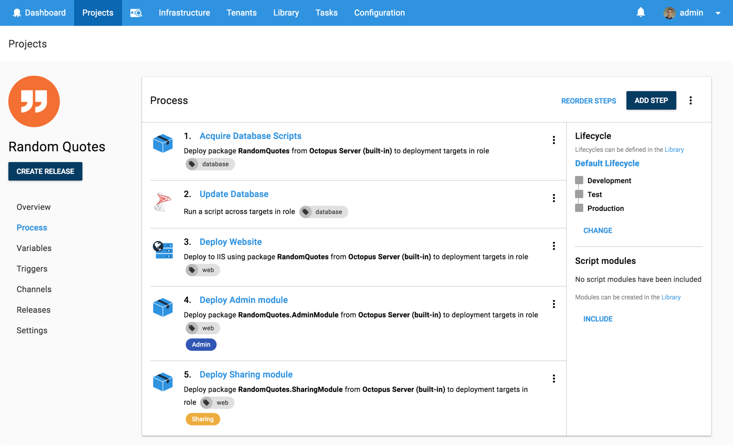The height and width of the screenshot is (445, 733).
Task: Switch to the Tenants section
Action: coord(242,12)
